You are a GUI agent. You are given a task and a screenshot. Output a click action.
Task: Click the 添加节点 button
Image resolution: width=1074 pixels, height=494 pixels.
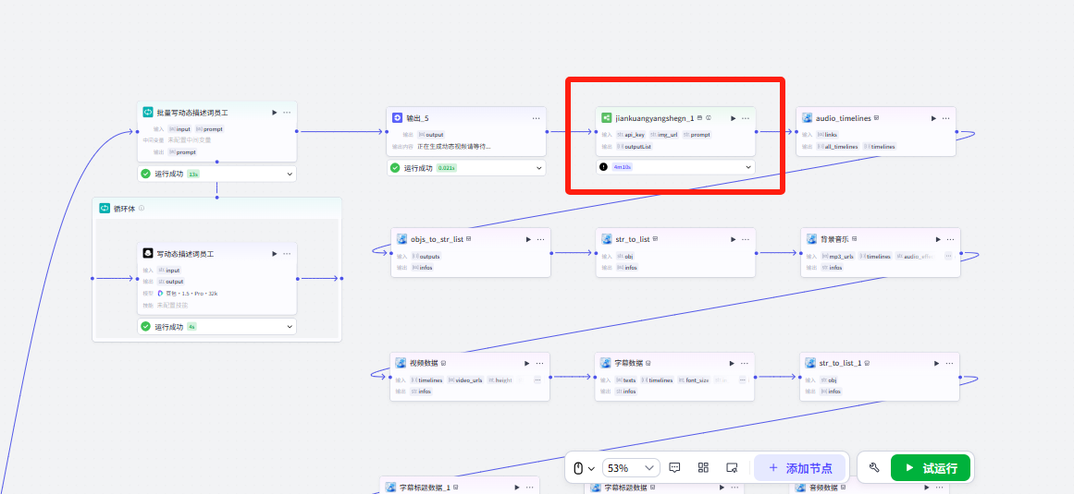(x=799, y=468)
